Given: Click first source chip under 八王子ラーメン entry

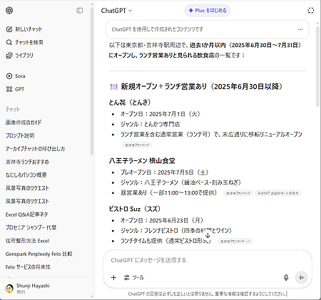Looking at the screenshot, I should click(x=238, y=193).
